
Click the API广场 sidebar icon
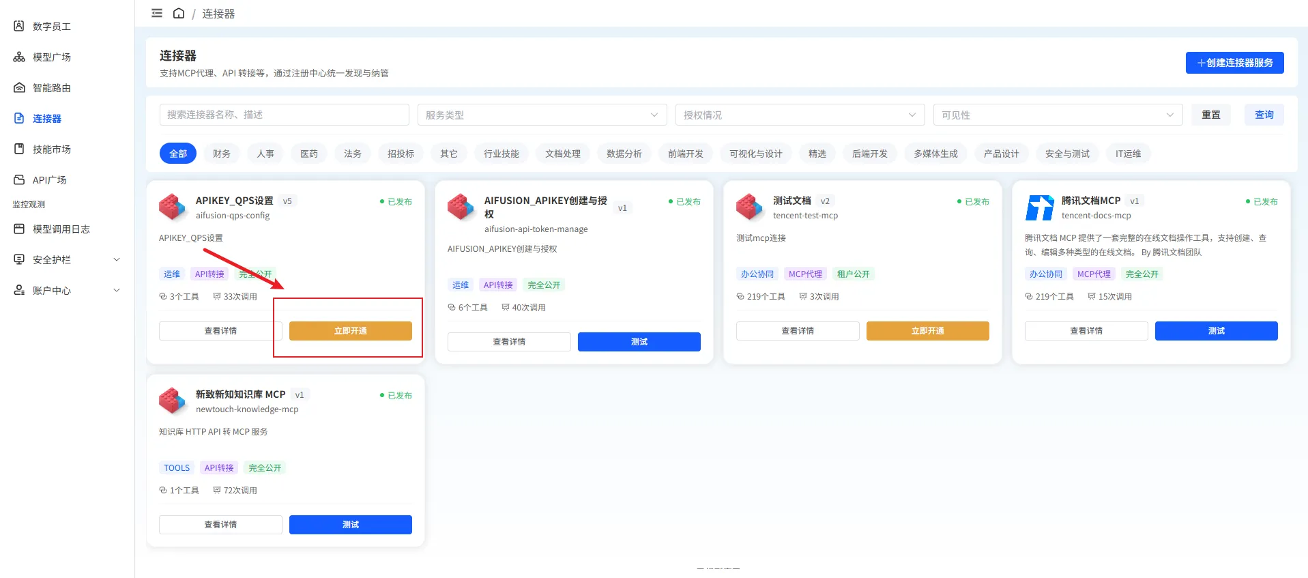pos(19,179)
